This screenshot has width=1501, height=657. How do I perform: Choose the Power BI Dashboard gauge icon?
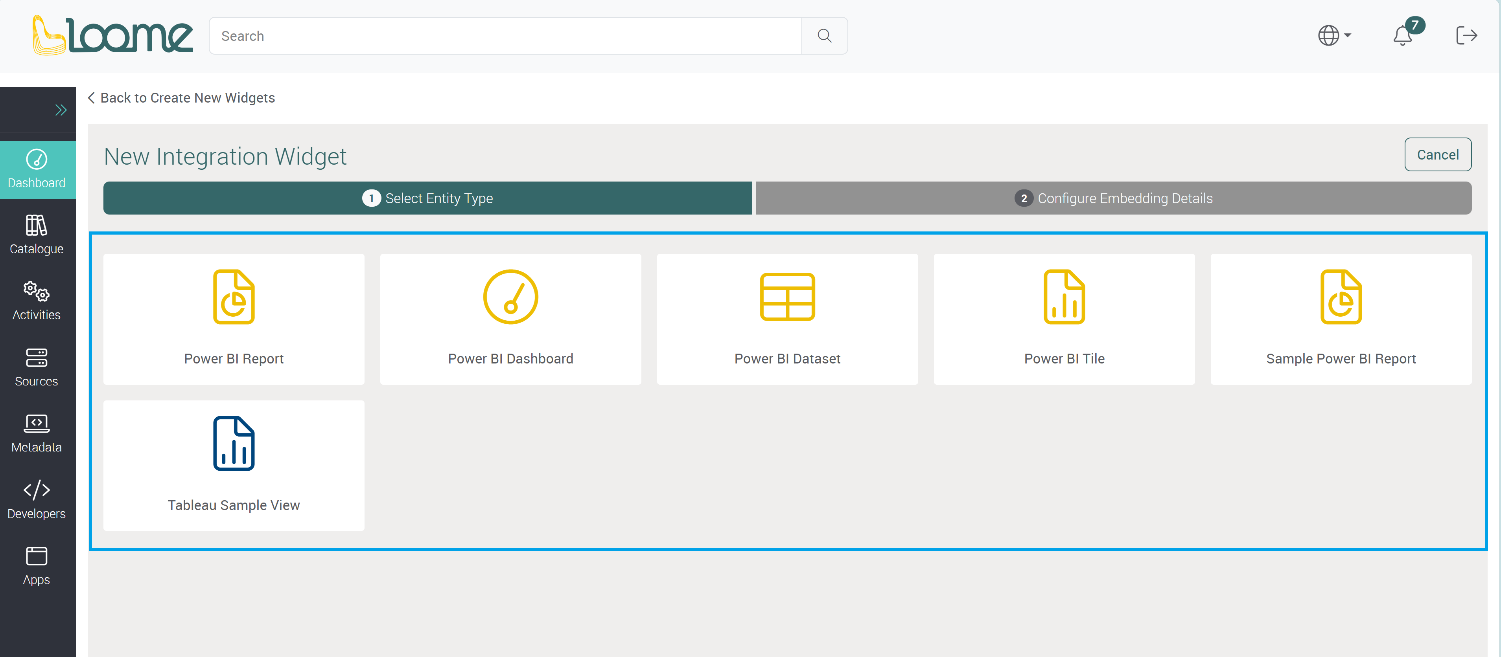click(x=510, y=296)
